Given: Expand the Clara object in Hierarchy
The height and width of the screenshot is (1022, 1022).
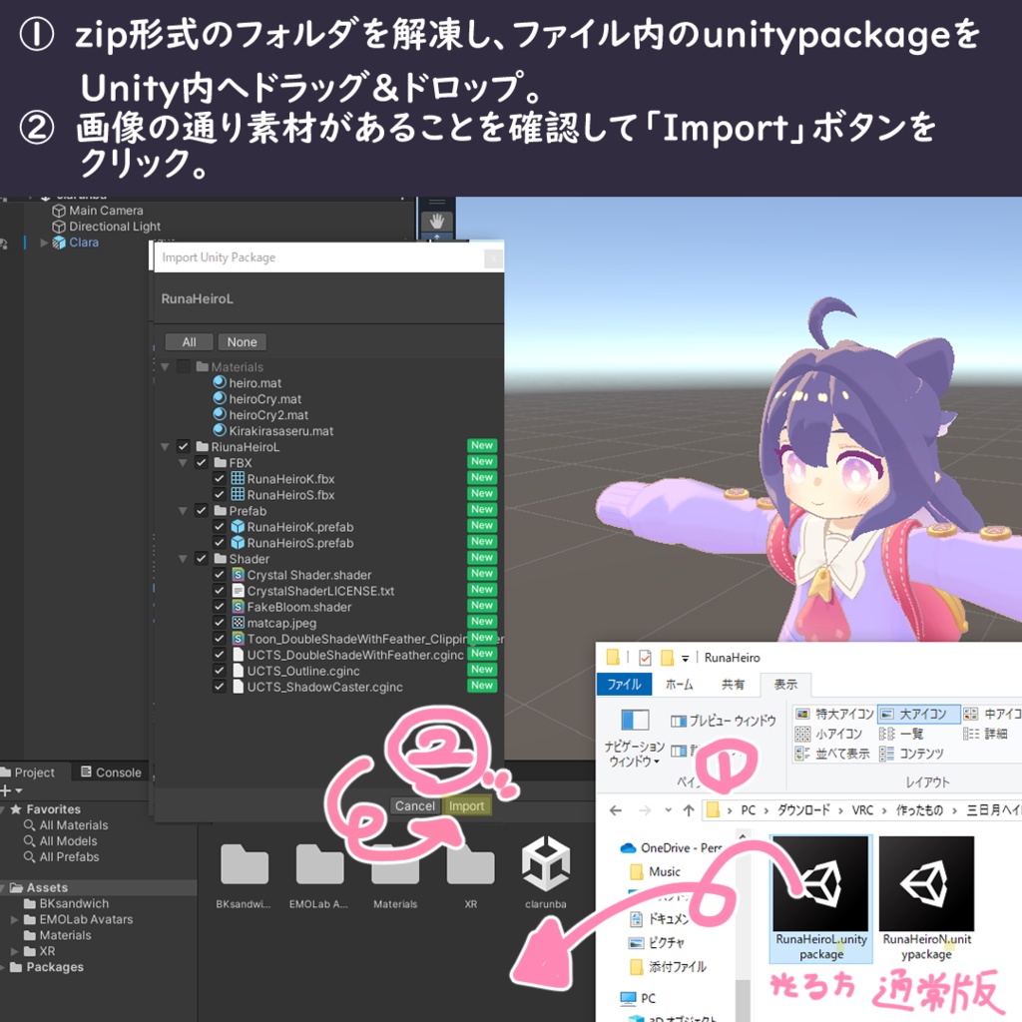Looking at the screenshot, I should point(44,243).
